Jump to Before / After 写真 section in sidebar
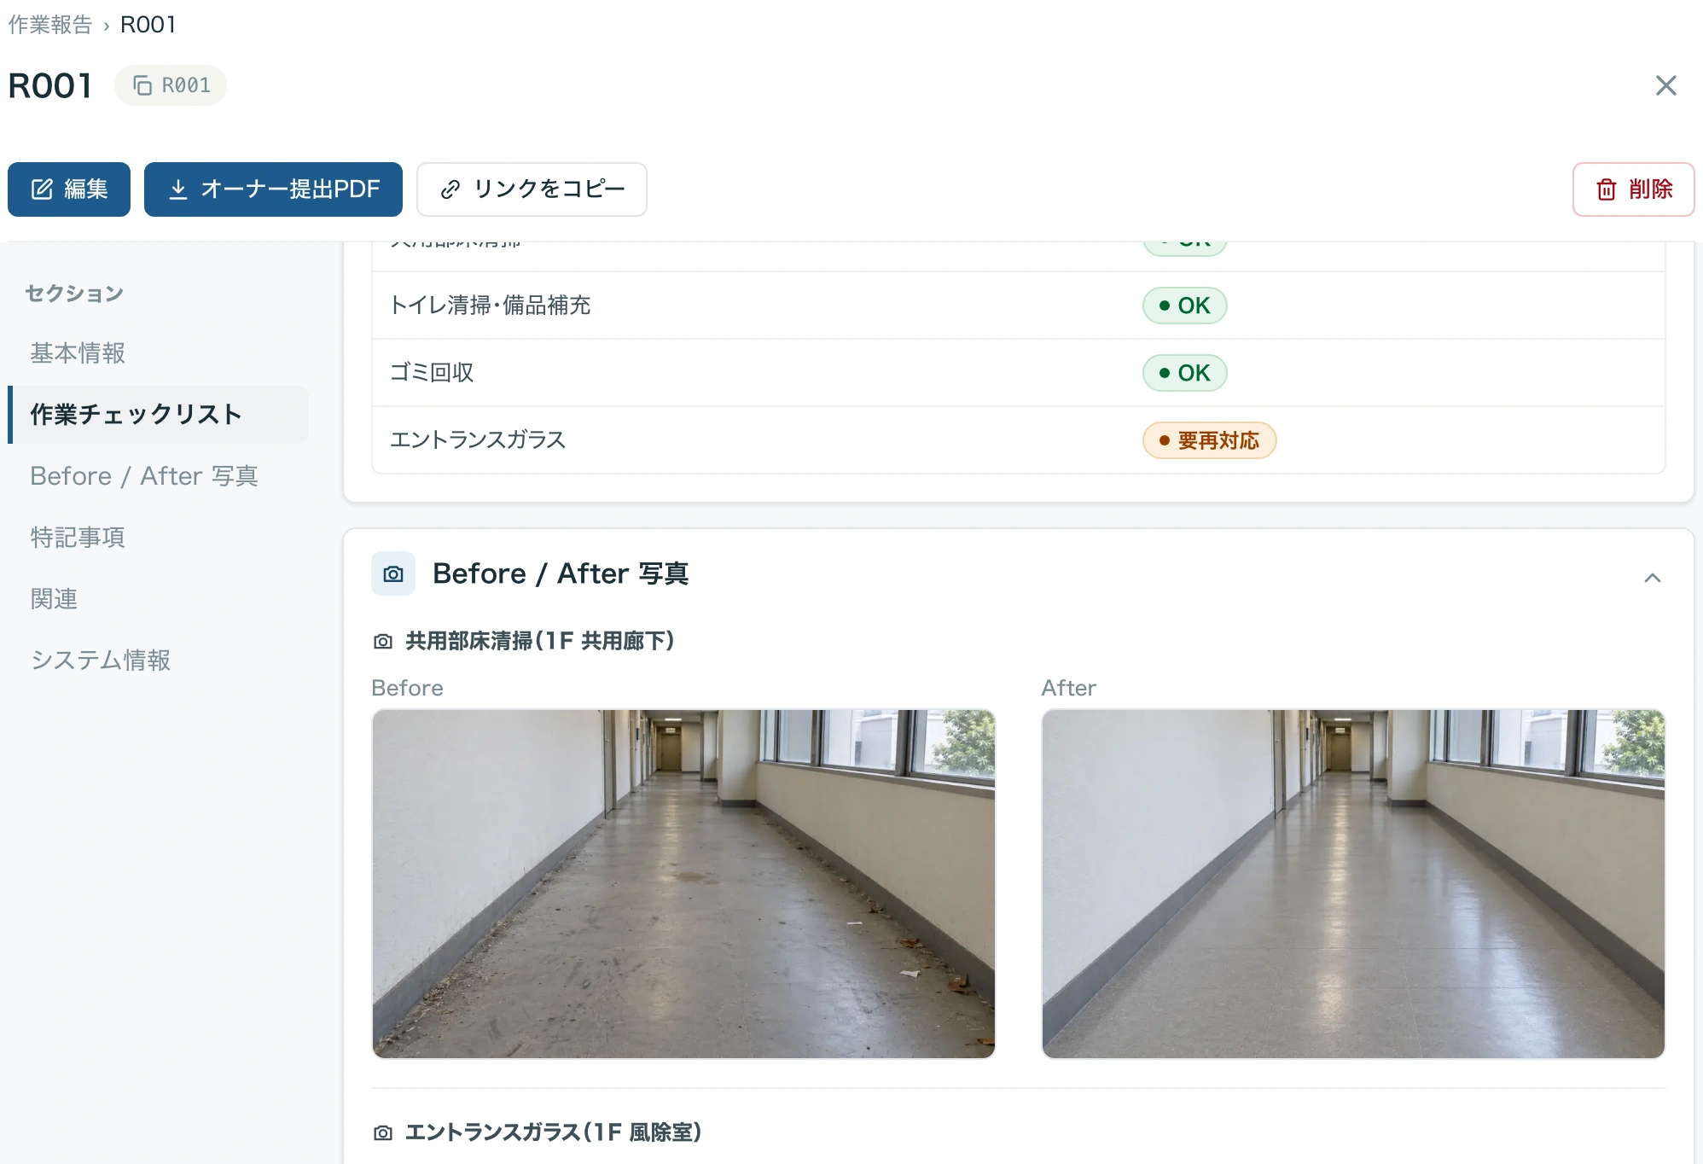Image resolution: width=1703 pixels, height=1164 pixels. 144,476
